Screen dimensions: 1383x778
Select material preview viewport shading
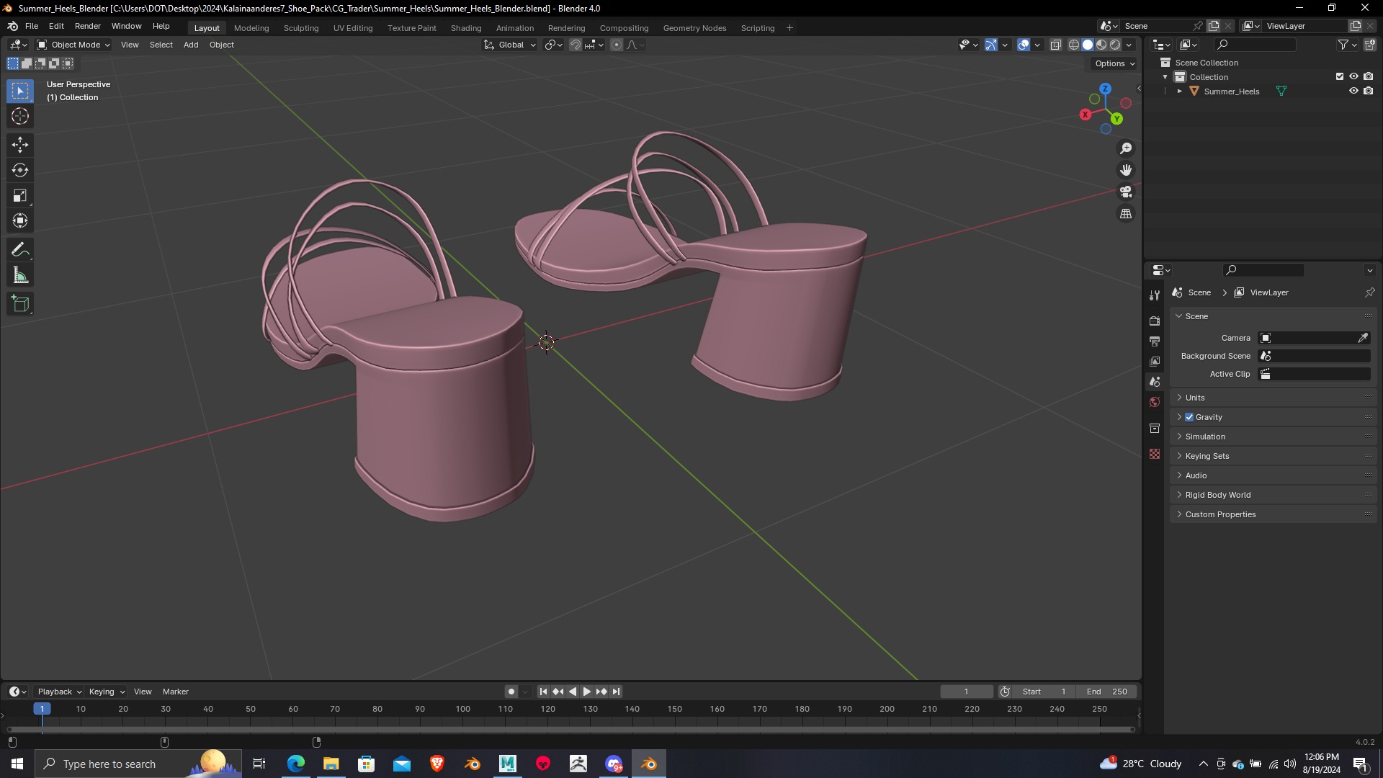tap(1101, 45)
